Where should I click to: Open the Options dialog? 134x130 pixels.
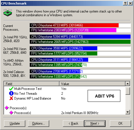(x=38, y=123)
